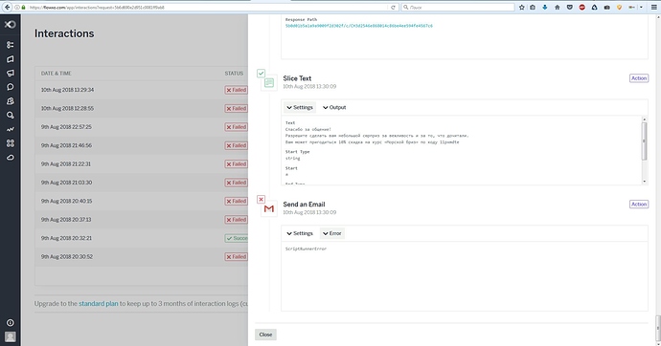
Task: Click the Firefox home toolbar icon
Action: [x=558, y=7]
